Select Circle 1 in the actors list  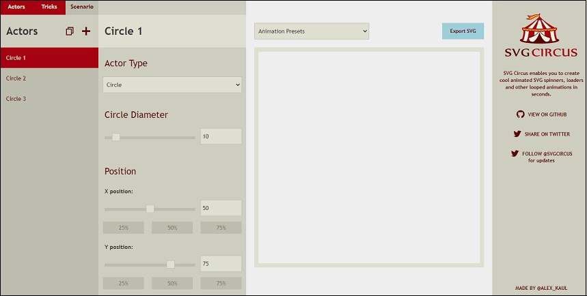(49, 58)
